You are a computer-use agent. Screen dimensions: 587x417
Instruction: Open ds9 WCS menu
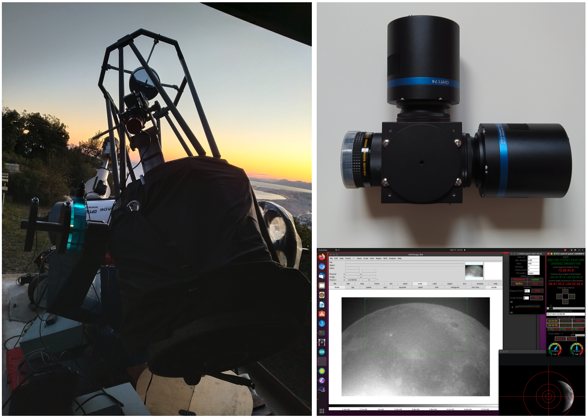pyautogui.click(x=385, y=259)
